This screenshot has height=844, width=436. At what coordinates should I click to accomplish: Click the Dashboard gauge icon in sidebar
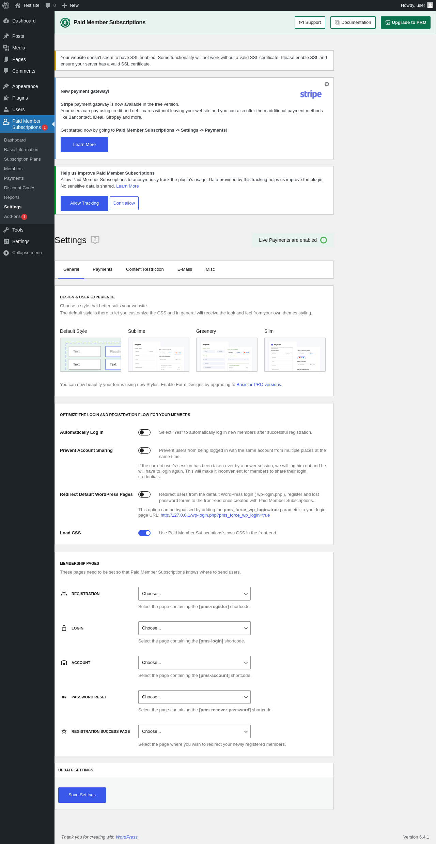pos(6,21)
